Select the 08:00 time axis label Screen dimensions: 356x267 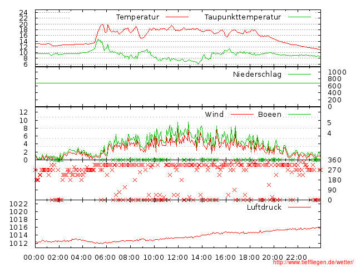click(x=129, y=258)
